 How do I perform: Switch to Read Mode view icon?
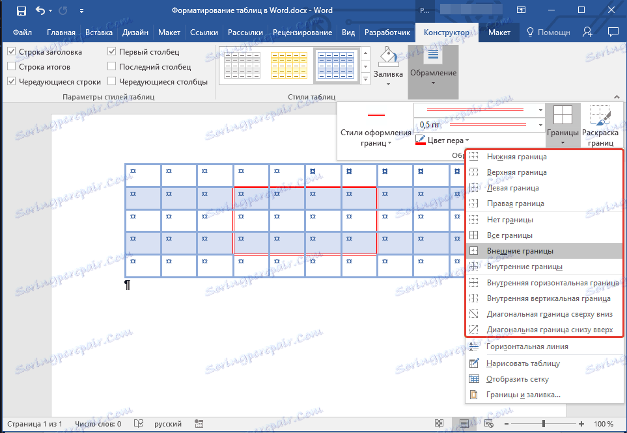pyautogui.click(x=439, y=424)
